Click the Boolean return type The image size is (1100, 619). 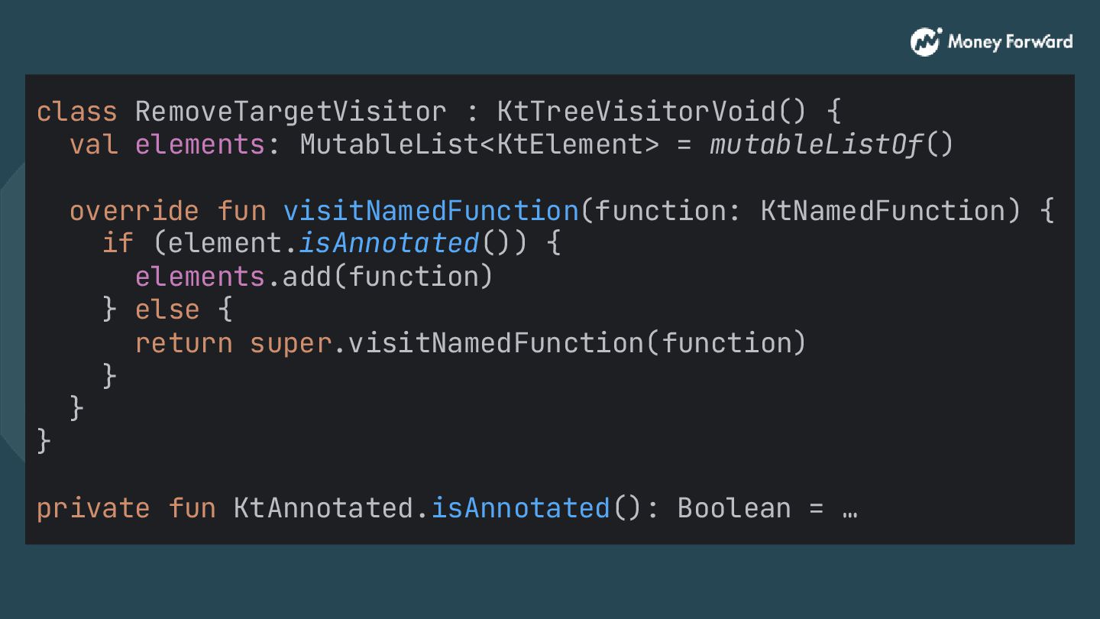pos(734,508)
